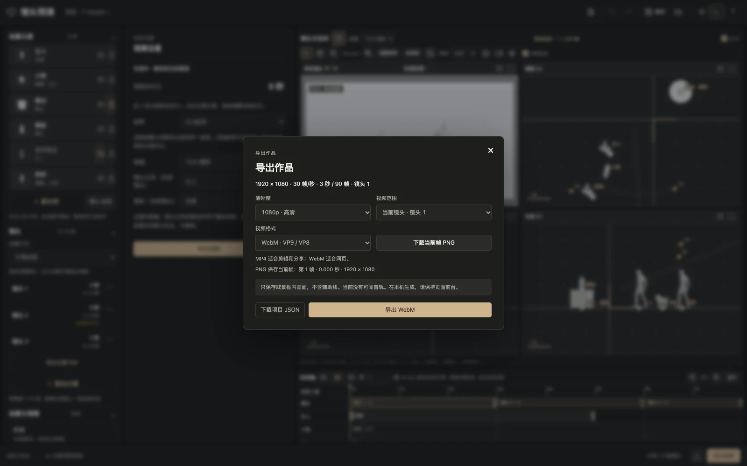
Task: Click the blurred gold button in the bottom-right corner
Action: pyautogui.click(x=723, y=455)
